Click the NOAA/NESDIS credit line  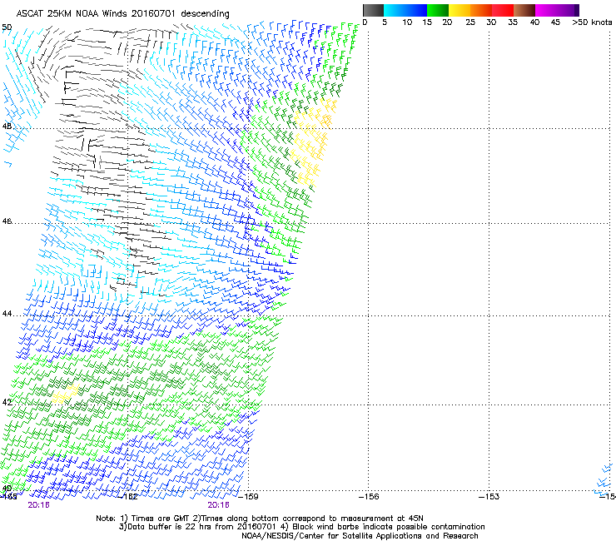point(360,536)
